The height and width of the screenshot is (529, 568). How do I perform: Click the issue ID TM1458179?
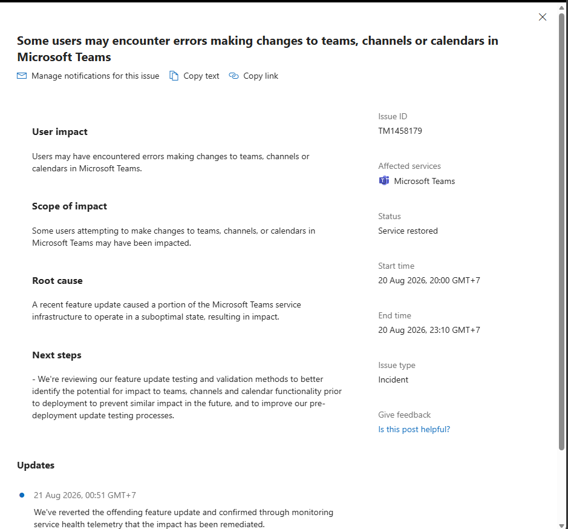point(400,131)
